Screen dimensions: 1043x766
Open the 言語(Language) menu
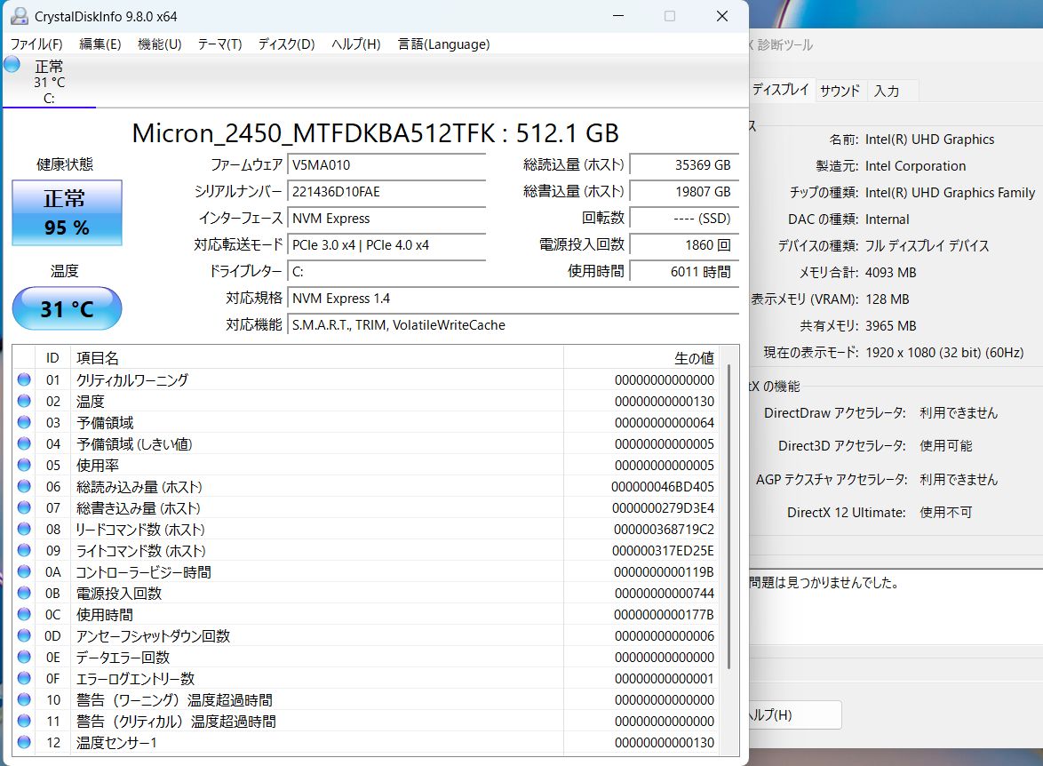pos(443,44)
